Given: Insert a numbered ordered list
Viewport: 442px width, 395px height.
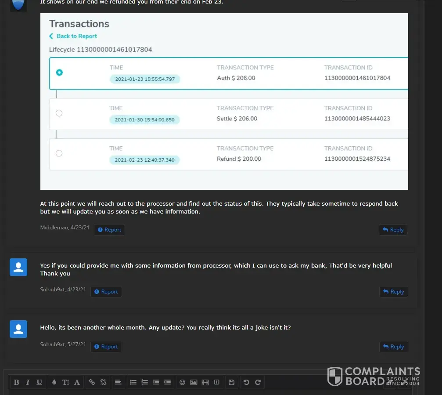Looking at the screenshot, I should click(x=144, y=382).
